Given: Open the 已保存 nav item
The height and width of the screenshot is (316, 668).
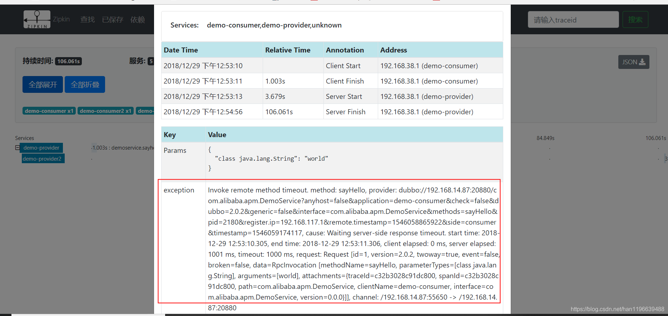Looking at the screenshot, I should (x=113, y=20).
